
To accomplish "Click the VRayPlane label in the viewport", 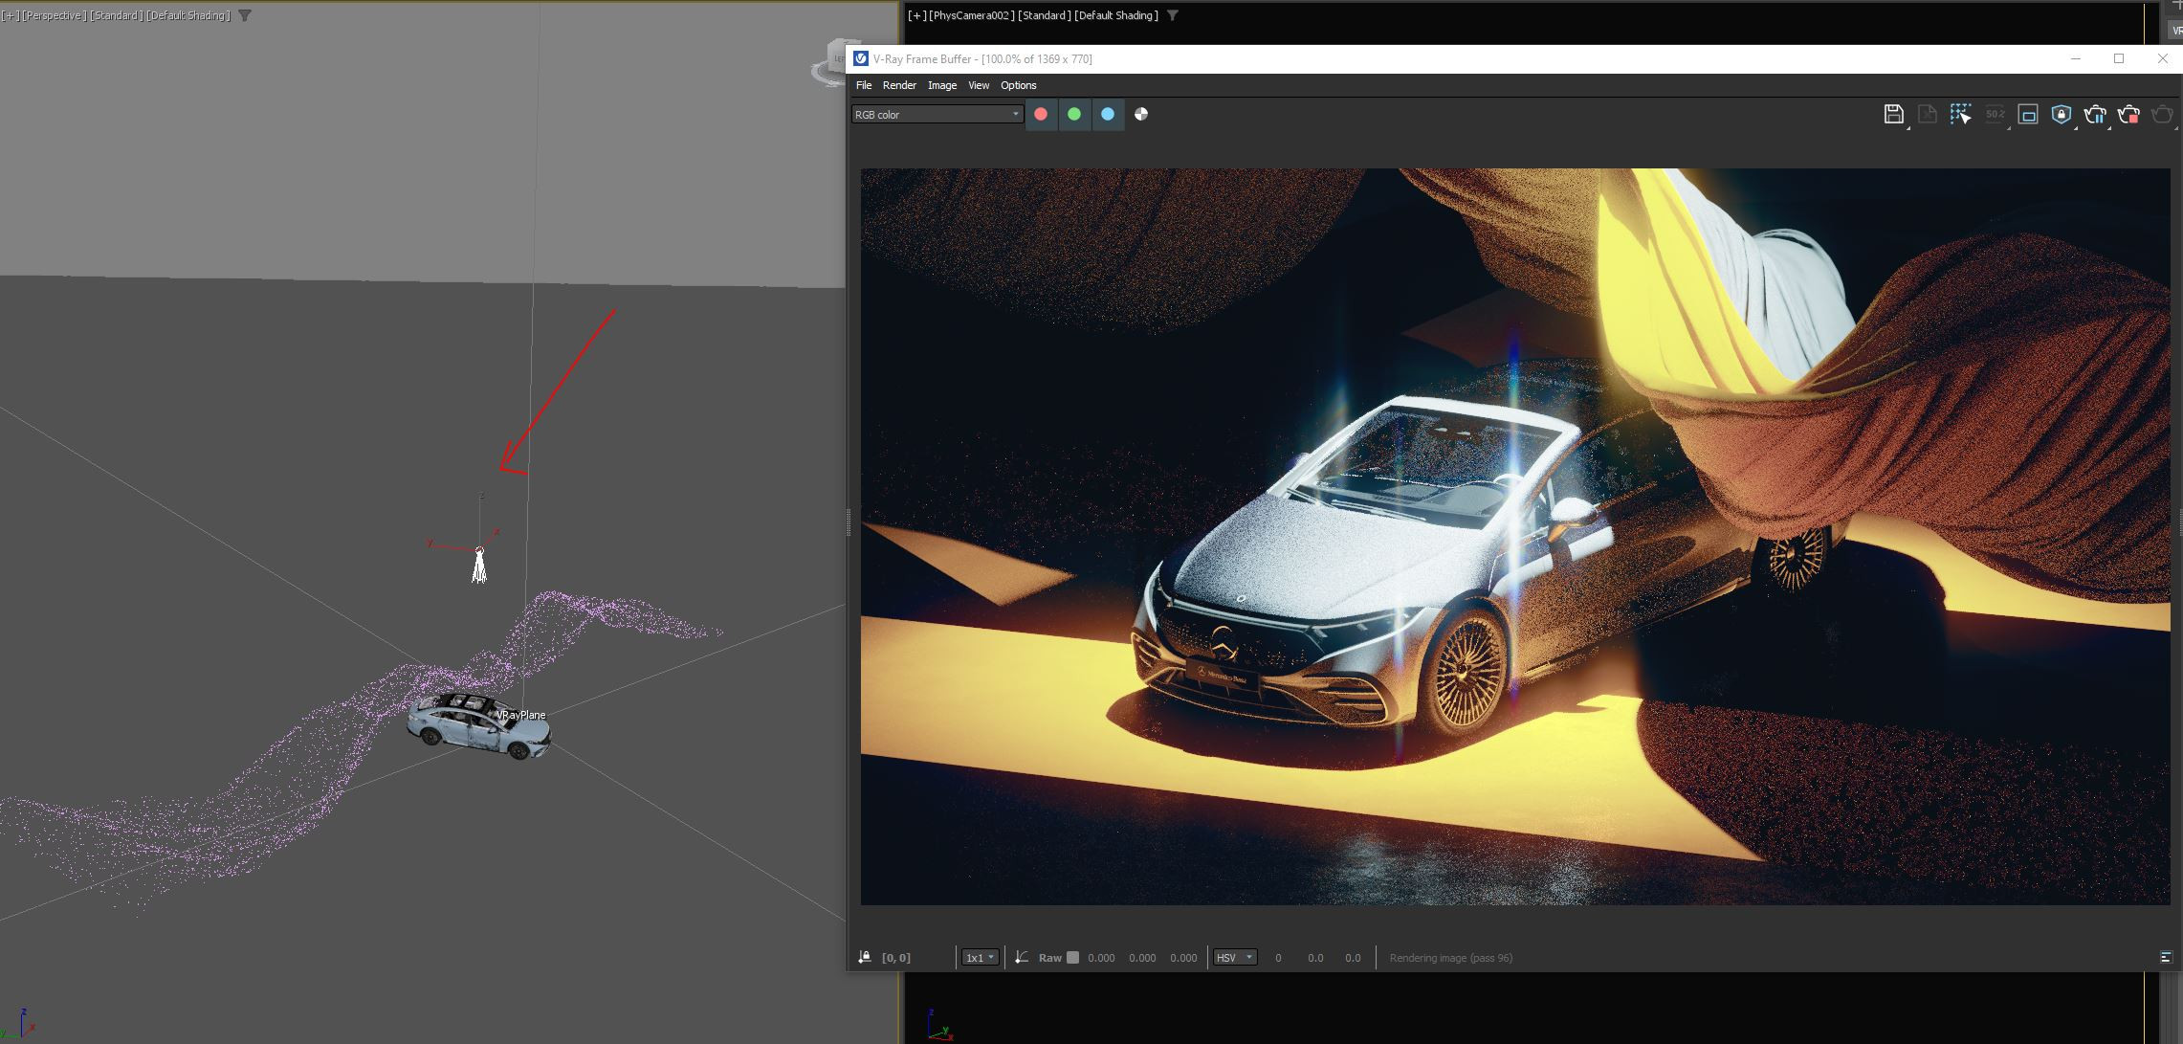I will click(521, 715).
